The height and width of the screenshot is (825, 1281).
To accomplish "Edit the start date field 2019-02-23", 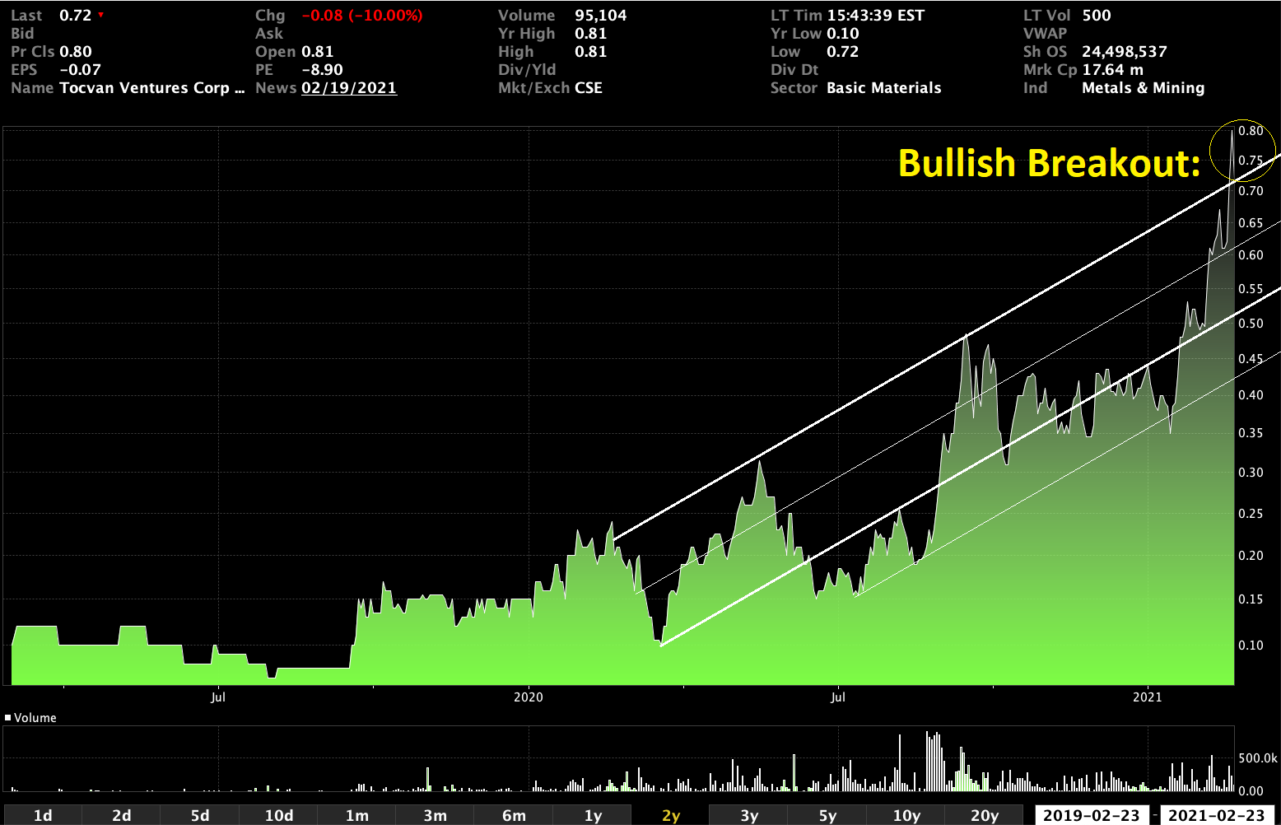I will [1092, 815].
